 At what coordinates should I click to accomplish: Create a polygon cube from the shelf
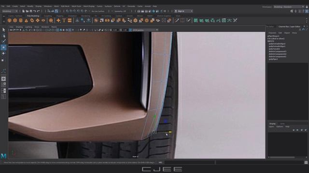pyautogui.click(x=15, y=20)
